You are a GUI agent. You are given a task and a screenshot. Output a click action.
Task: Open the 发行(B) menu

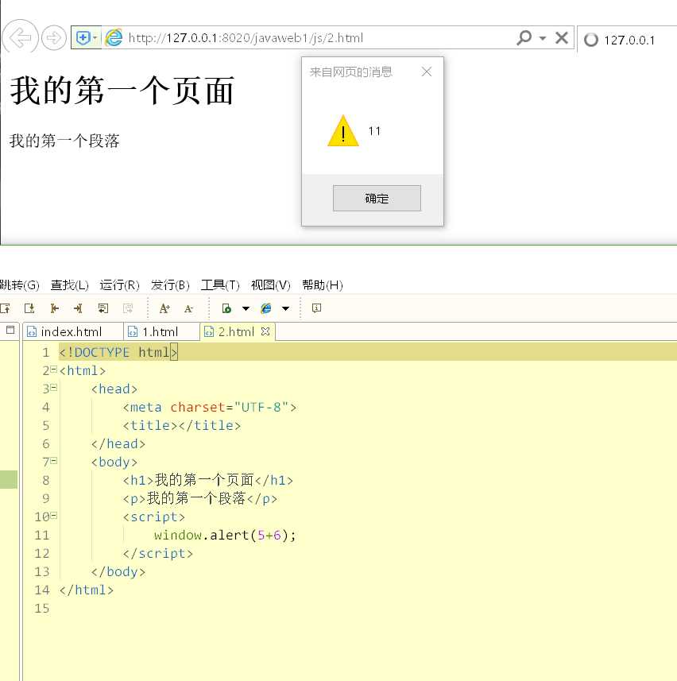coord(170,285)
